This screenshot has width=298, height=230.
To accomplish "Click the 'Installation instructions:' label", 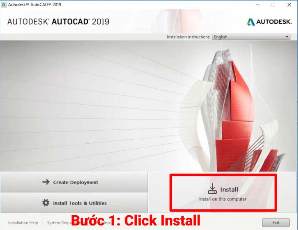I will (189, 37).
